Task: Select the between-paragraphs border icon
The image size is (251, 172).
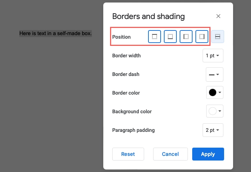Action: pyautogui.click(x=218, y=37)
